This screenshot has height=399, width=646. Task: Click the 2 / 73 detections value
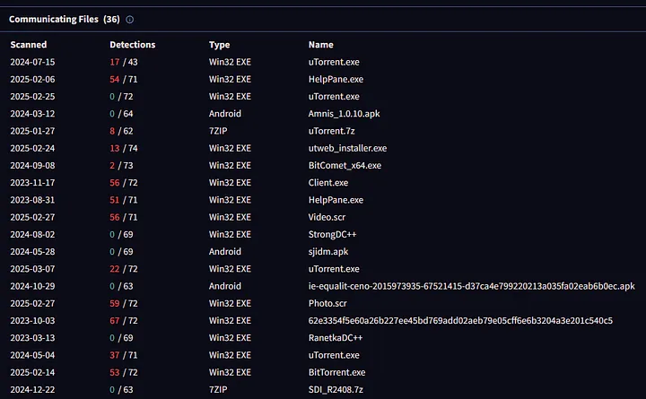tap(121, 166)
